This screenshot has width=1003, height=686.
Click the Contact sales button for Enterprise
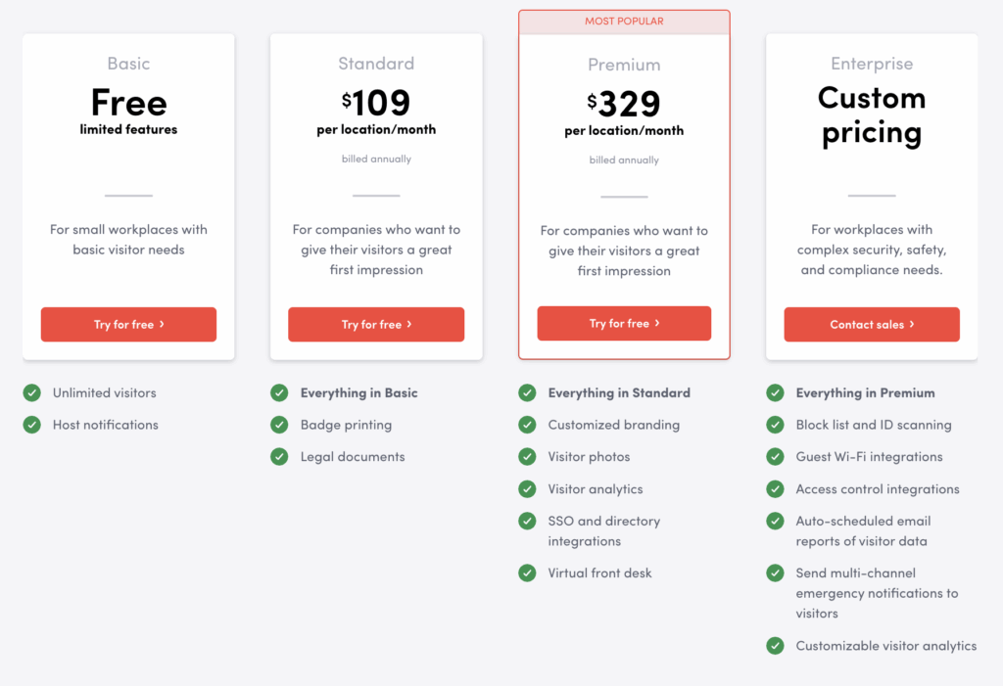872,325
